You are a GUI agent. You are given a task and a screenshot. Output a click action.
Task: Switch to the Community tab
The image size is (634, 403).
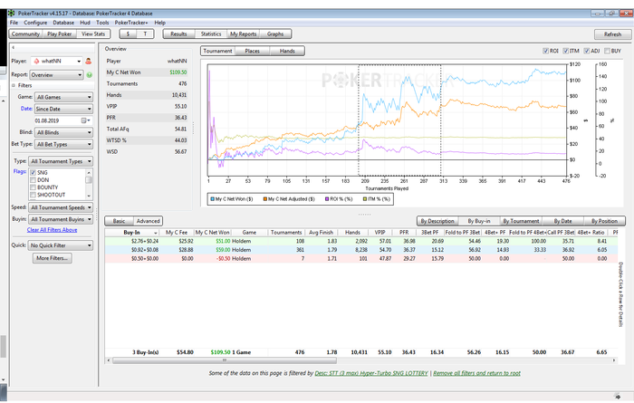coord(26,34)
